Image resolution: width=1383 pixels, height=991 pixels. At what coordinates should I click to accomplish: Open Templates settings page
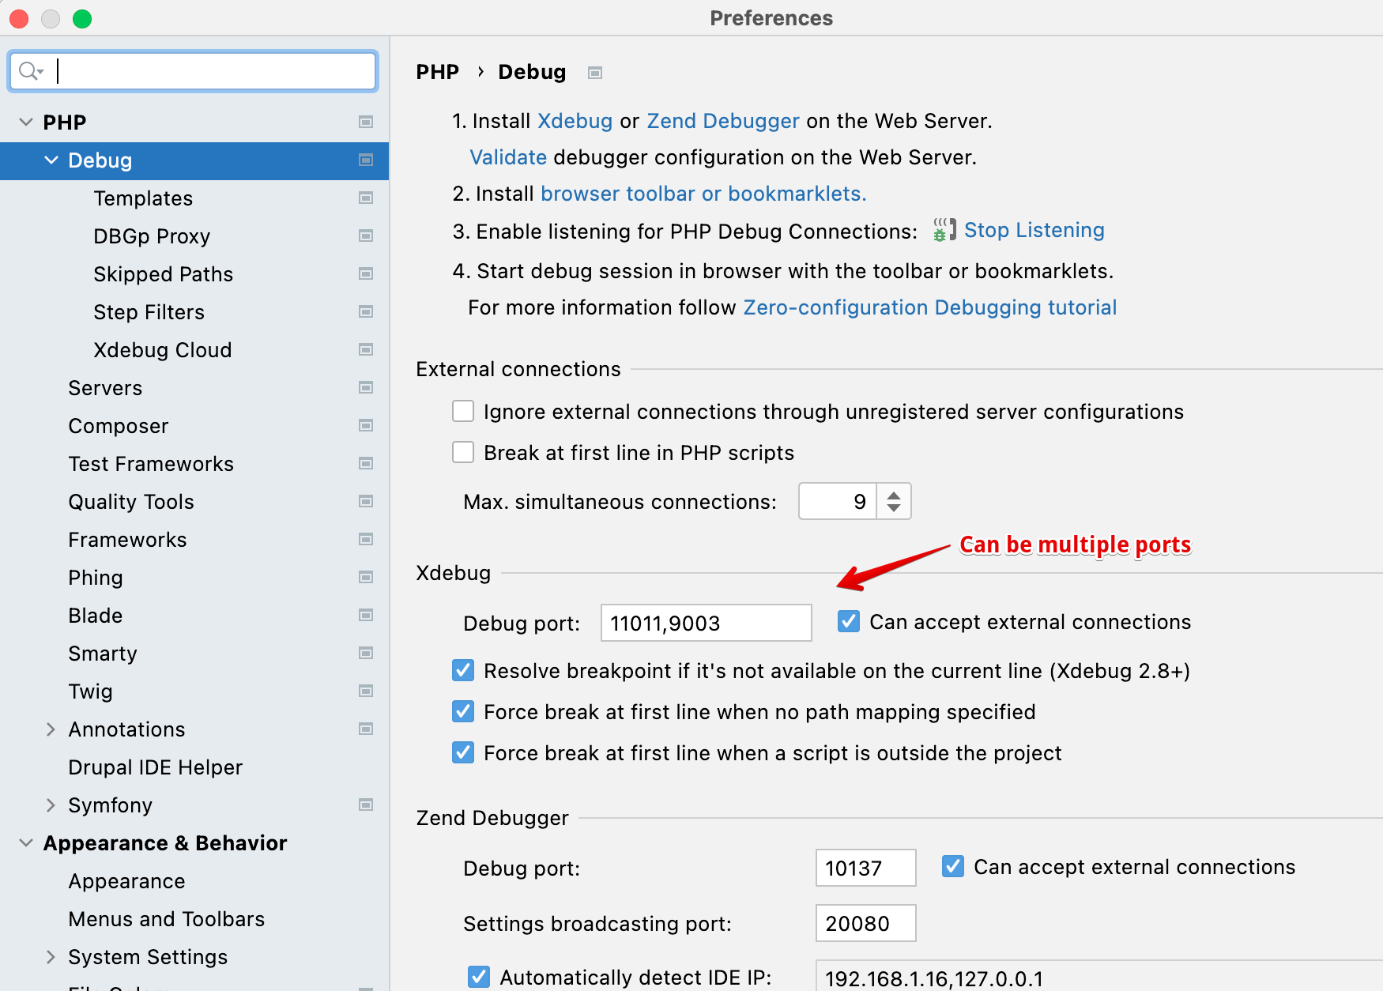143,198
